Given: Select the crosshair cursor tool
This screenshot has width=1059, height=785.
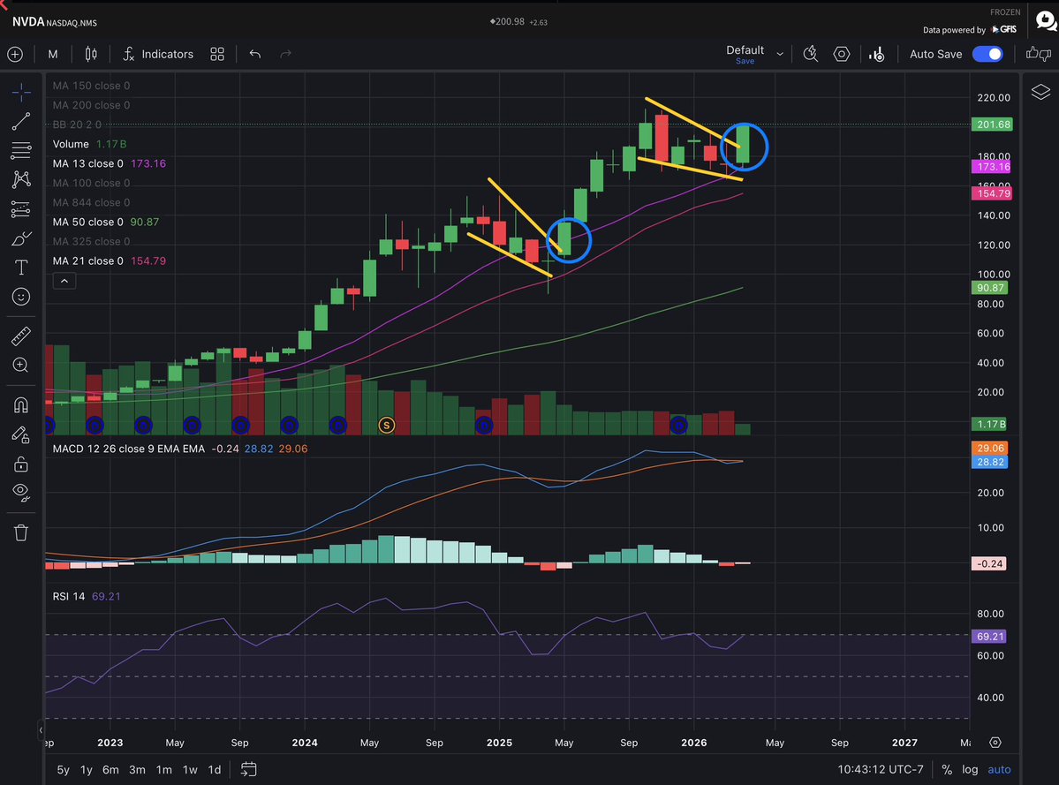Looking at the screenshot, I should point(21,92).
